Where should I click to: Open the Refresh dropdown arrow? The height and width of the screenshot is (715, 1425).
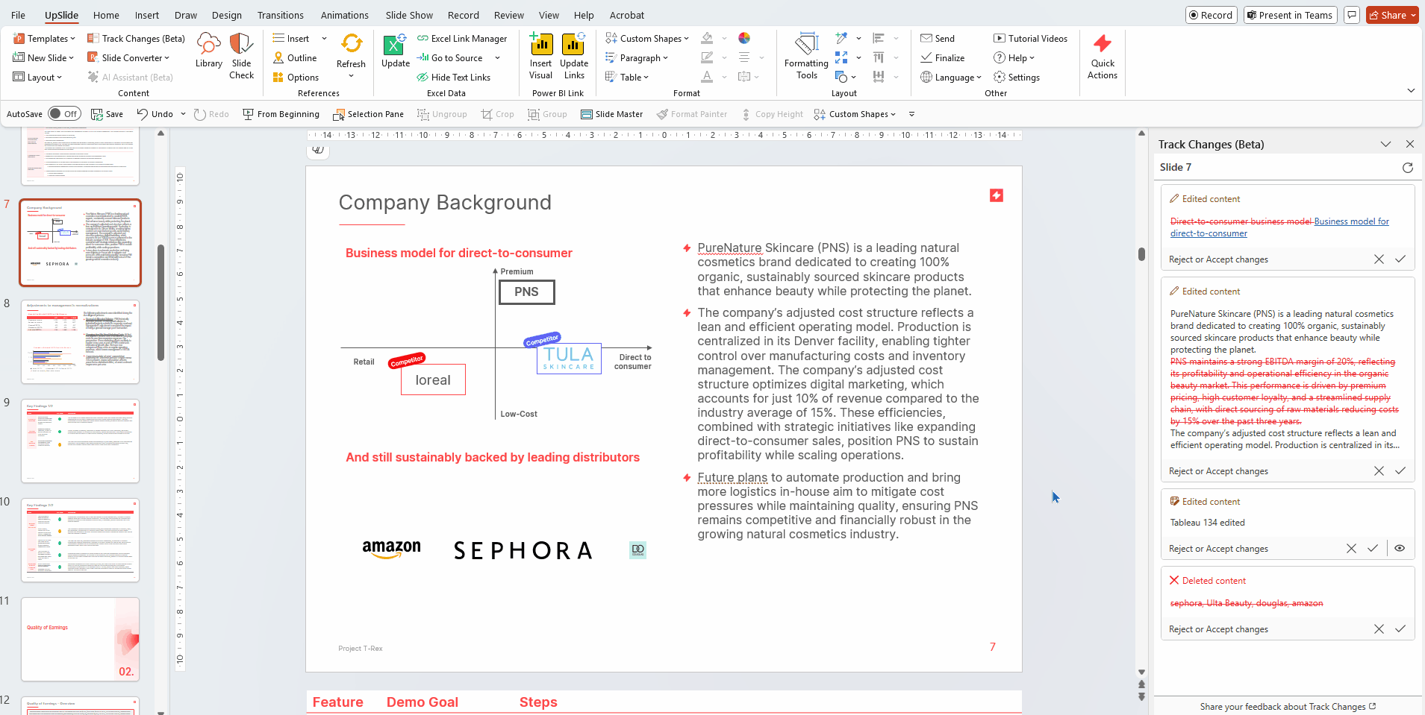[x=351, y=76]
